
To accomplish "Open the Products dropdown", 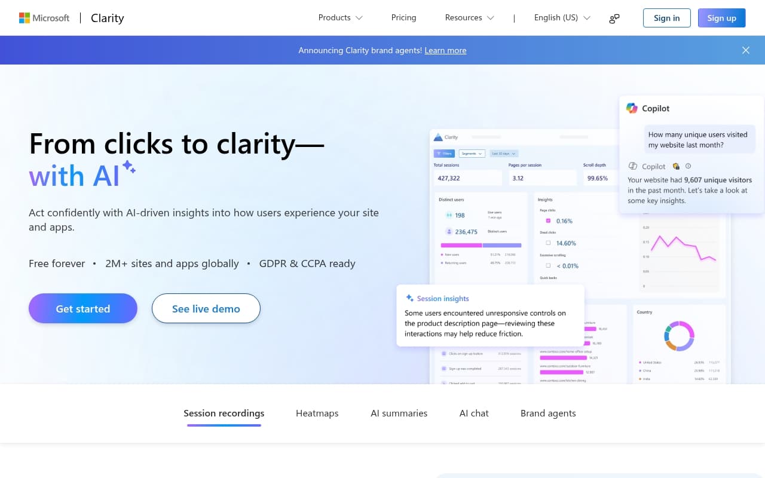I will pos(339,18).
